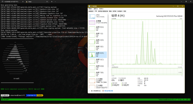Collapse details with 較少詳細資料 chevron
Viewport: 193px width, 104px height.
pos(90,91)
